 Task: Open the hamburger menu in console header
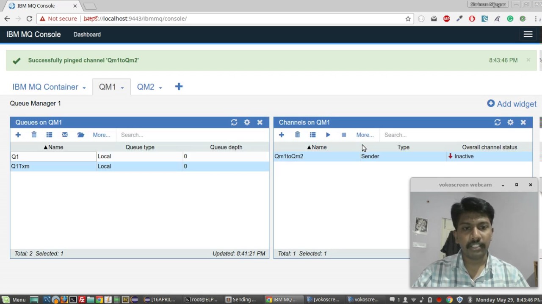[x=528, y=35]
